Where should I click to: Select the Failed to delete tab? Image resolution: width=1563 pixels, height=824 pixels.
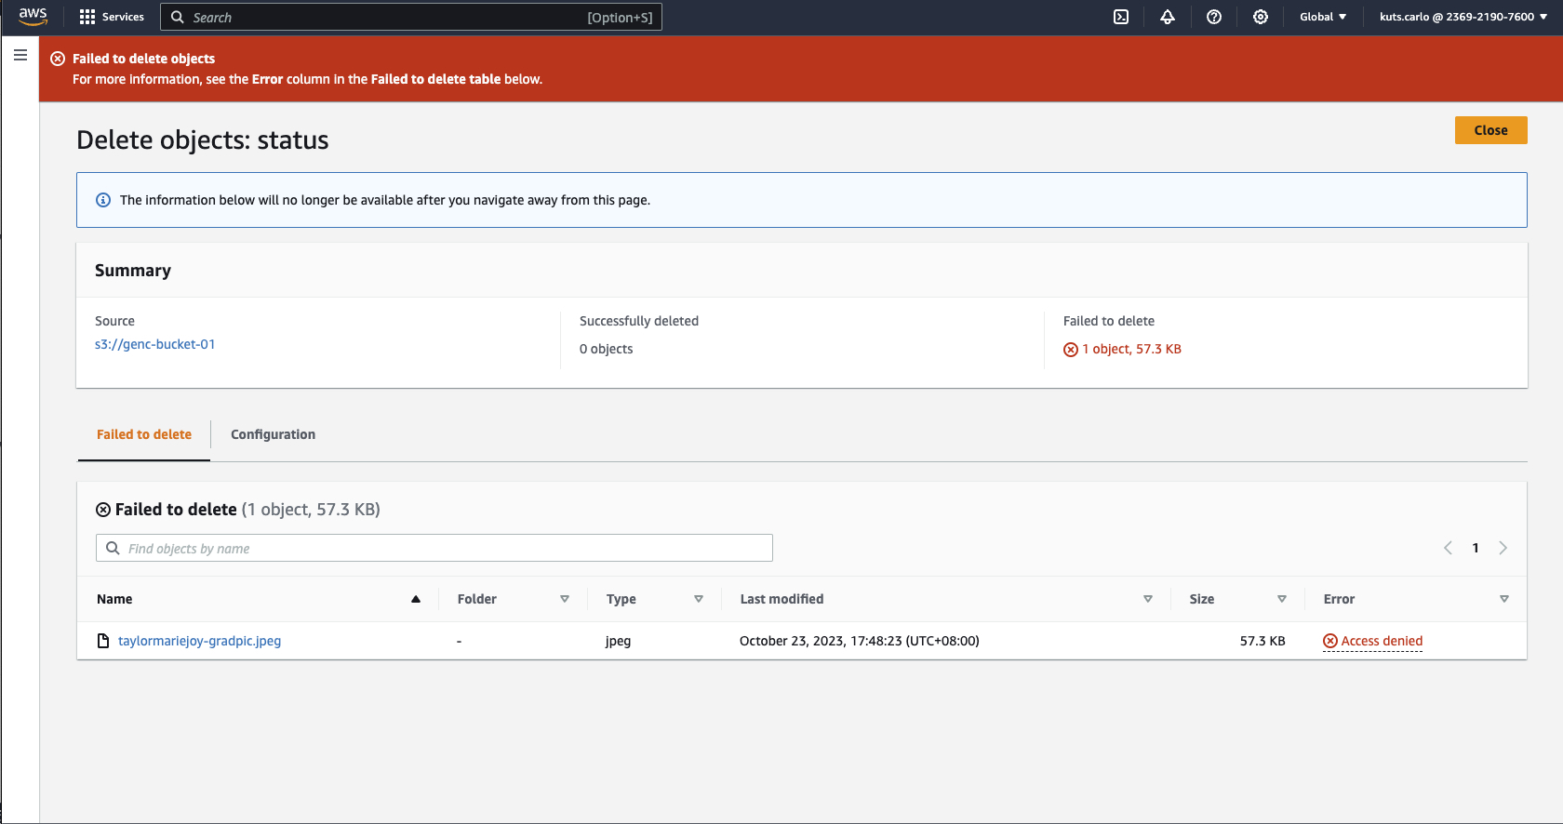click(x=144, y=434)
